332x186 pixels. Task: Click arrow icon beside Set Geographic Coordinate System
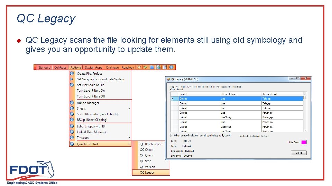click(72, 79)
